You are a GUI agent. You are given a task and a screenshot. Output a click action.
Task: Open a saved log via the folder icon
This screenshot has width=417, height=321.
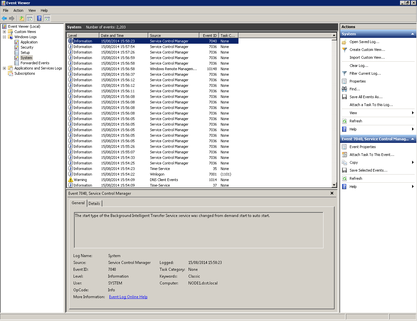344,42
